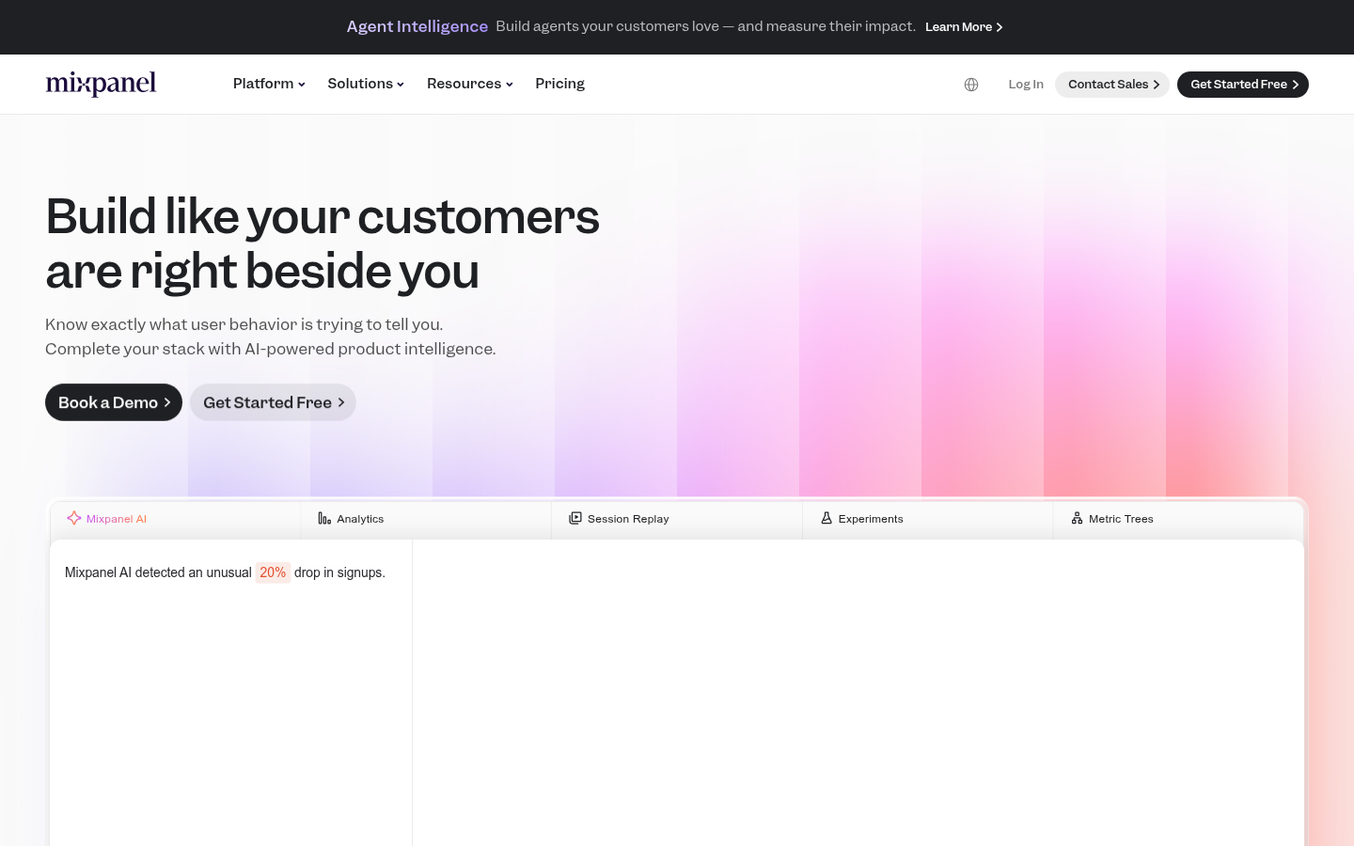Open the Pricing page

pos(559,84)
